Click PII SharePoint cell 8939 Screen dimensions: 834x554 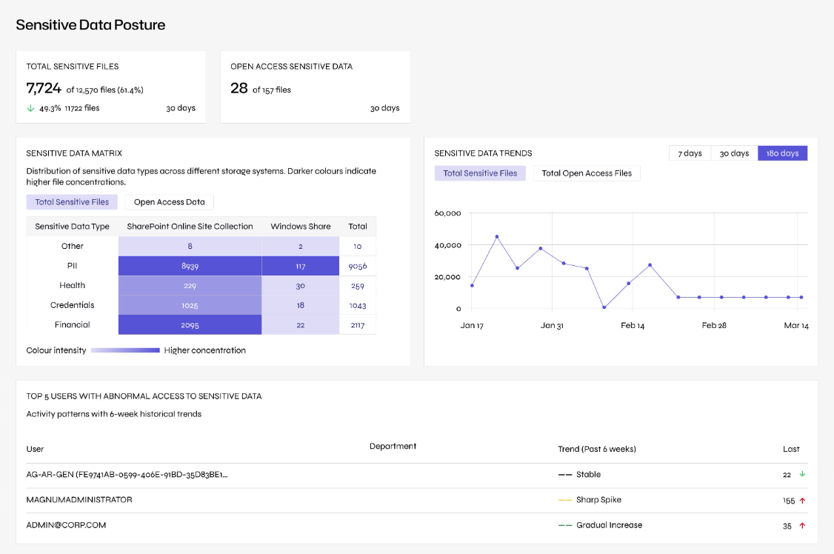coord(190,266)
